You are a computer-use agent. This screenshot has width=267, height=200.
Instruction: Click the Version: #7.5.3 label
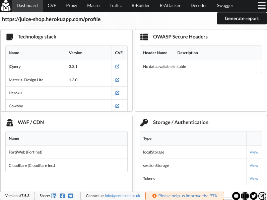17,196
